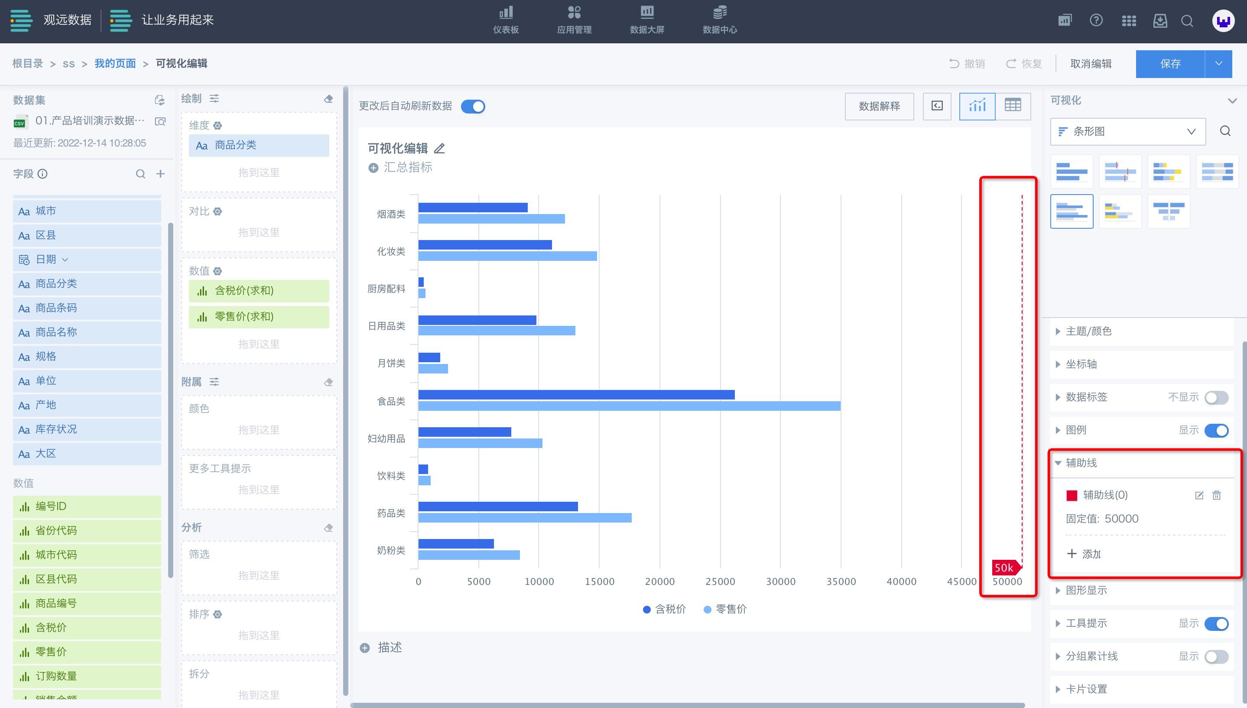Viewport: 1247px width, 708px height.
Task: Enable the 数据标签 toggle
Action: (x=1216, y=398)
